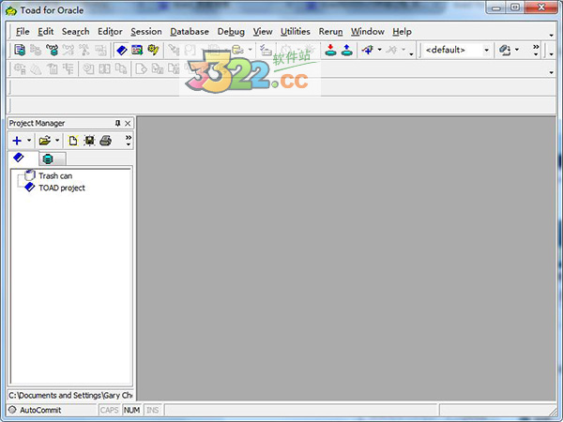Open the Utilities menu
This screenshot has height=422, width=563.
click(x=295, y=31)
